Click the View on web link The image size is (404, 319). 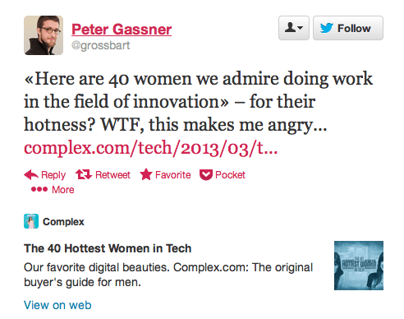[x=57, y=305]
